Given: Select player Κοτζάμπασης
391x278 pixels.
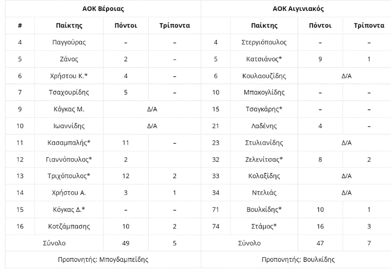Looking at the screenshot, I should click(x=69, y=227).
